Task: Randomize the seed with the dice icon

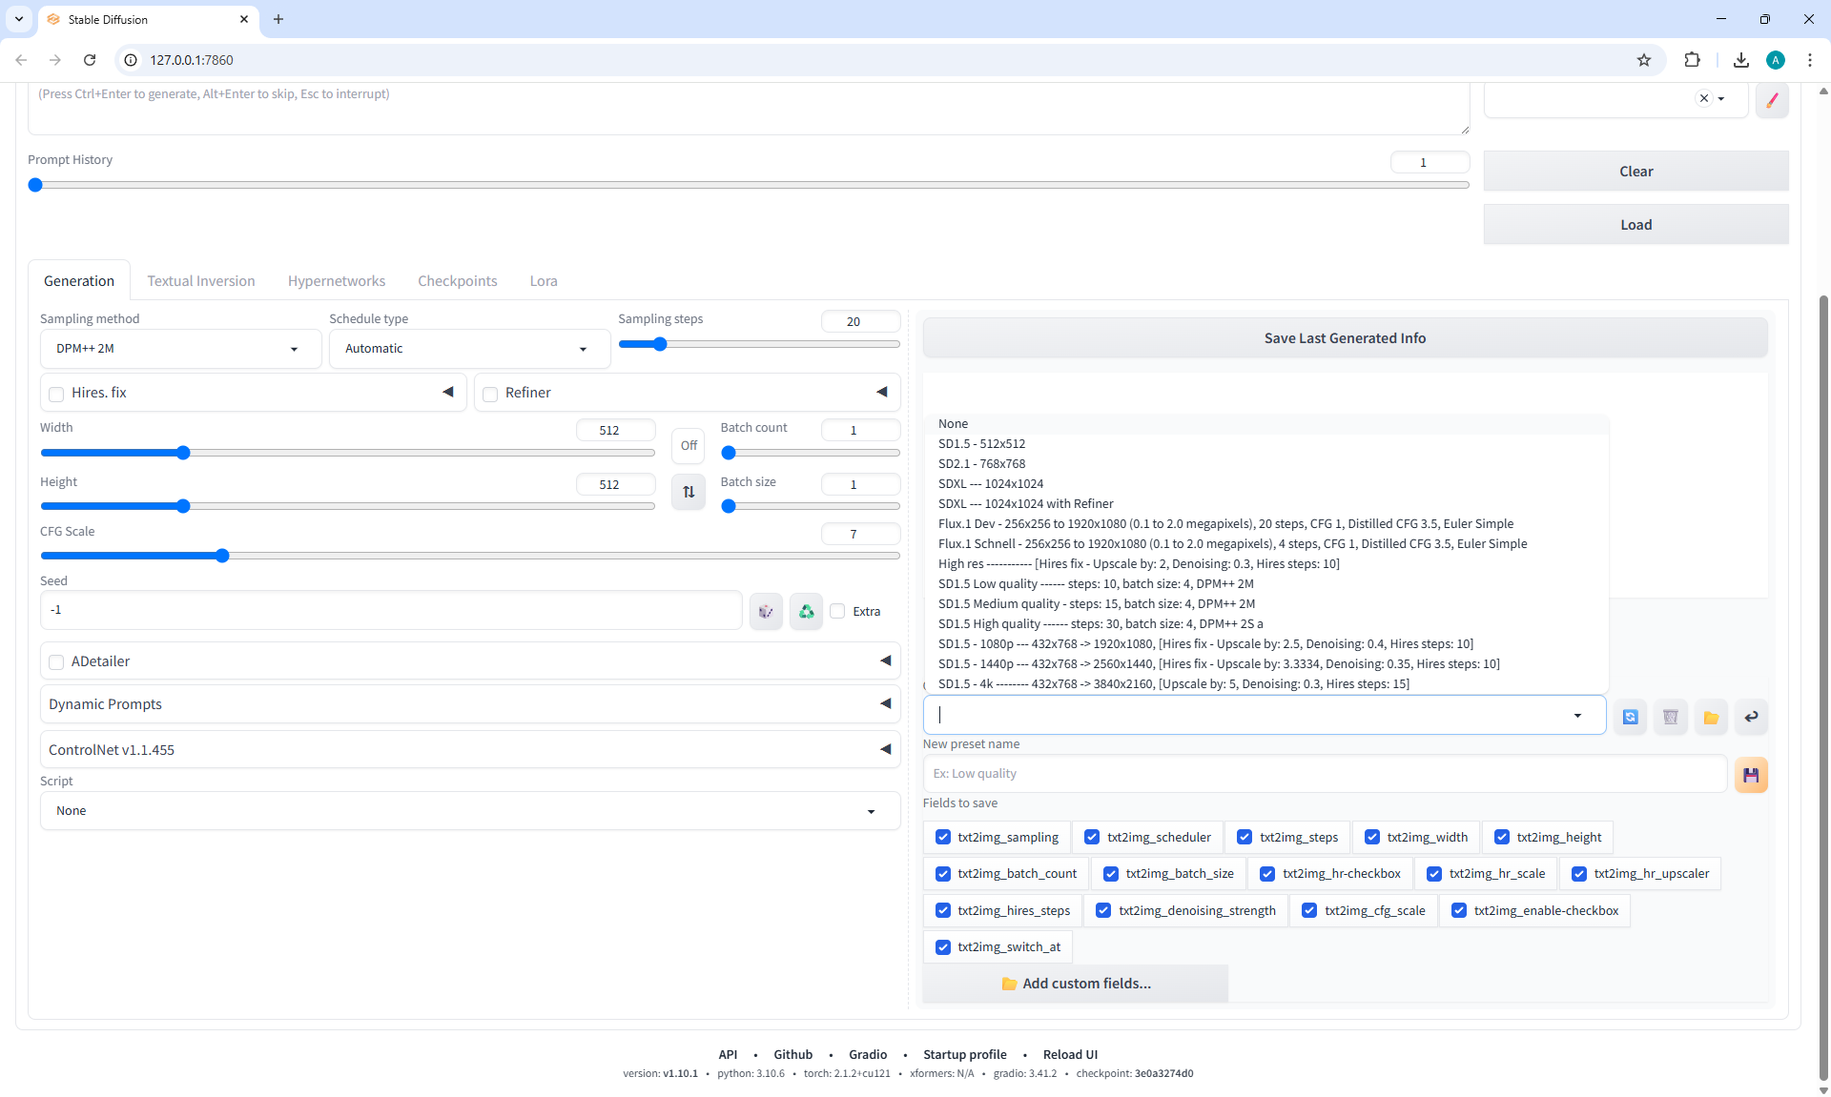Action: pos(765,611)
